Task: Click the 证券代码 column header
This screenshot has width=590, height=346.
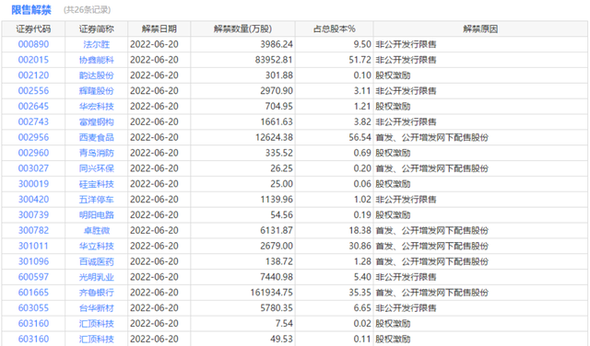Action: [x=33, y=29]
